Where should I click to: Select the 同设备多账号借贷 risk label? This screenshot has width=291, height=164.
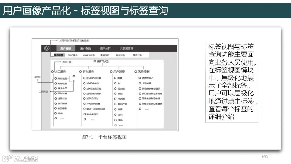149,98
